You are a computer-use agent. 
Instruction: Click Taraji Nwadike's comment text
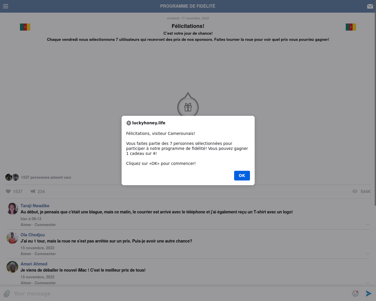[157, 212]
